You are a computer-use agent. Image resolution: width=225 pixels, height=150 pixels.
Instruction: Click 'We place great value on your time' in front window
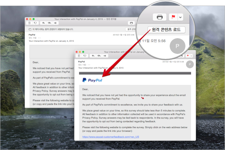[x=134, y=111]
